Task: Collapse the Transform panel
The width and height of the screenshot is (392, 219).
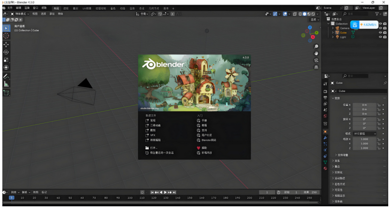Action: [x=336, y=98]
